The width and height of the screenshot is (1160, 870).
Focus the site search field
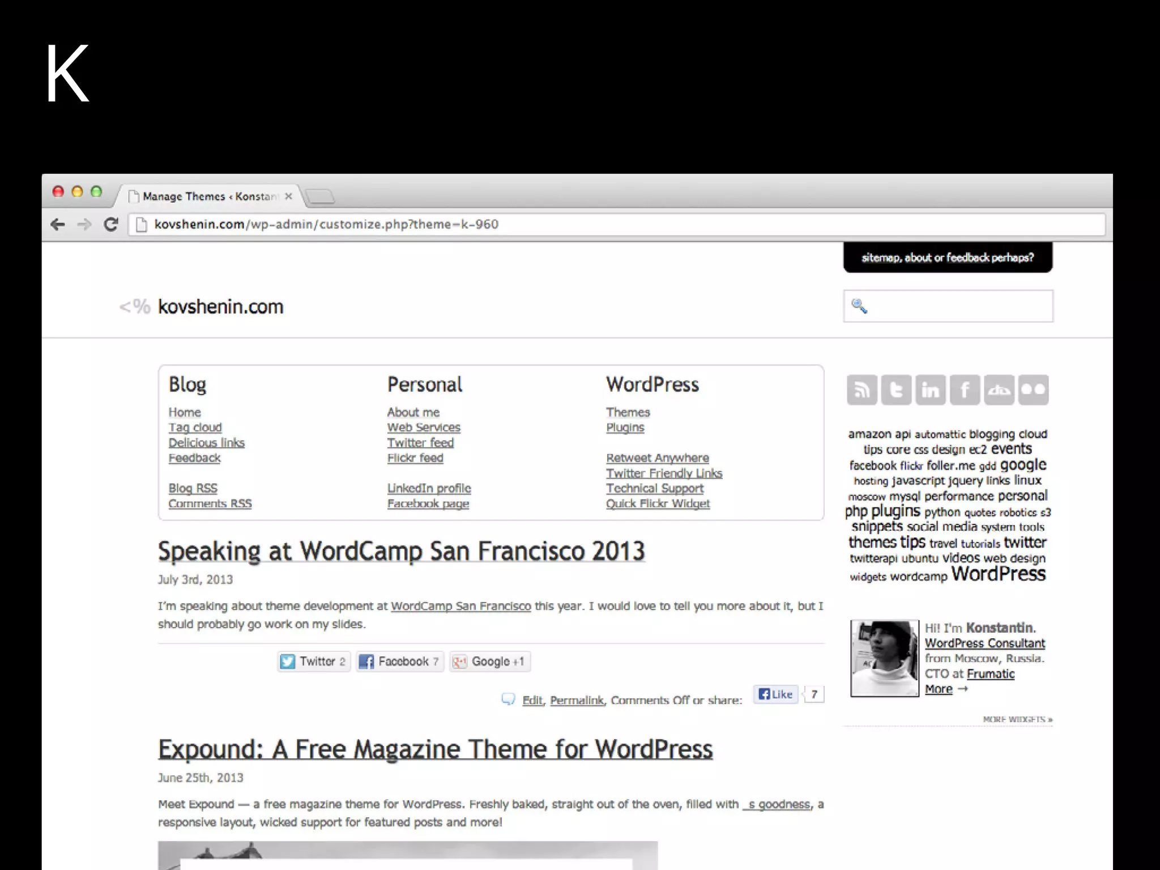coord(957,306)
